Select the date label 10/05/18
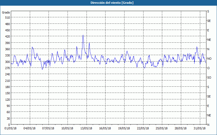The width and height of the screenshot is (217, 135). tap(67, 129)
